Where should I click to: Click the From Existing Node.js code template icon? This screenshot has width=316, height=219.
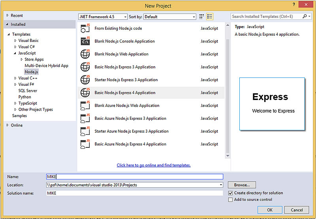coord(85,28)
